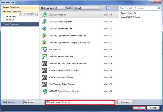
Task: Click ASP.NET Dynamic Data Entities Web Site text
Action: click(68, 36)
